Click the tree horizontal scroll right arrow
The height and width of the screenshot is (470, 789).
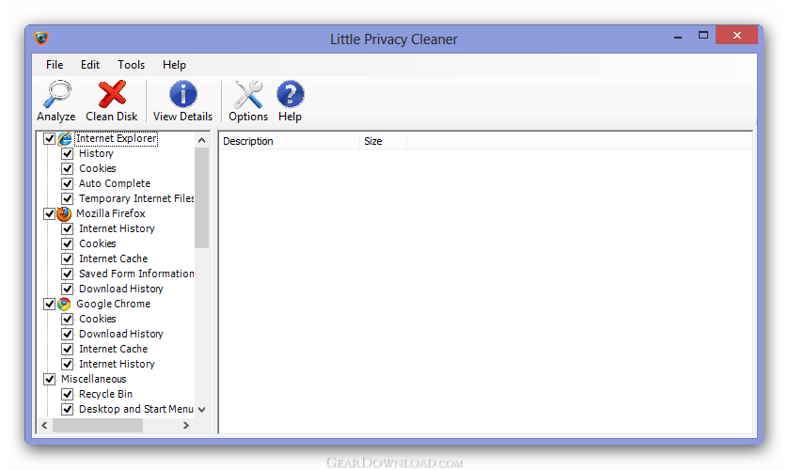186,425
